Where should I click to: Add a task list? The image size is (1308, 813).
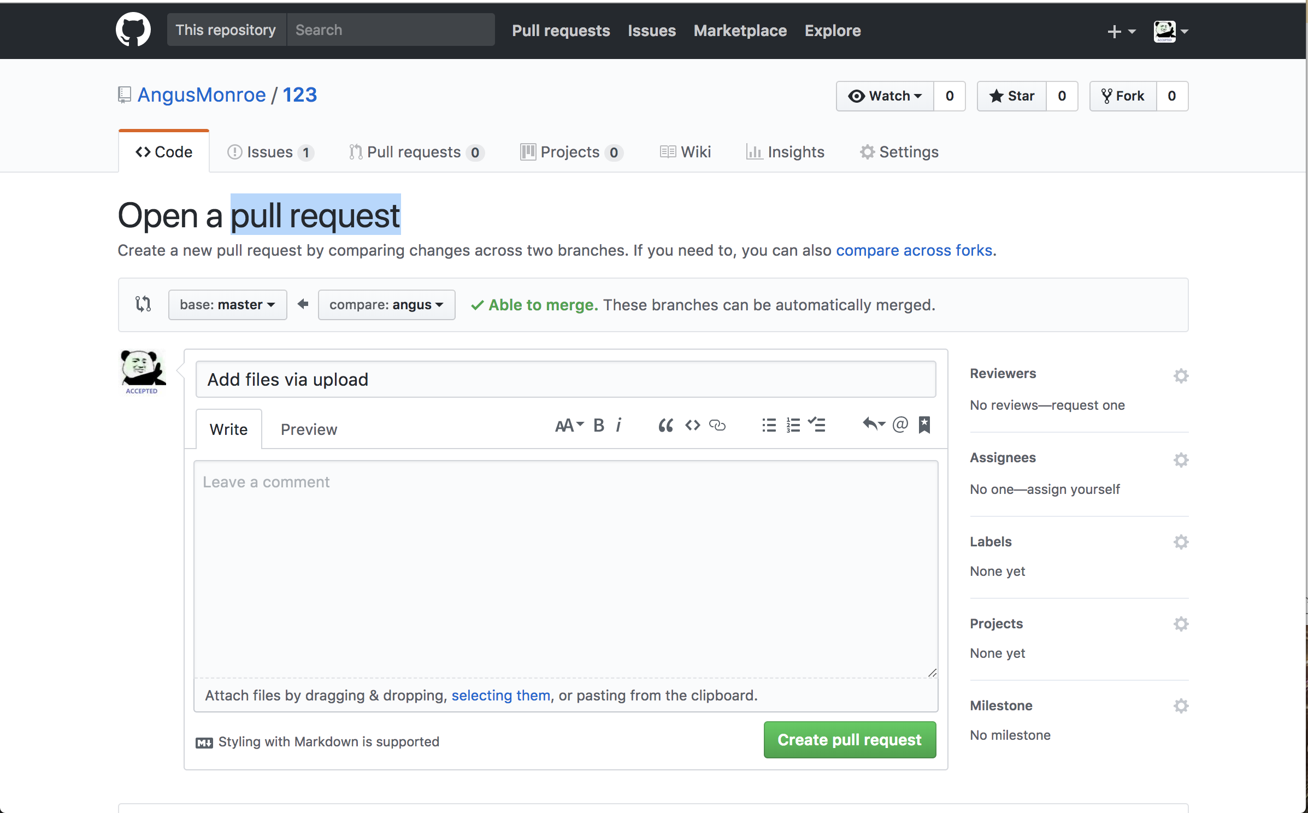[817, 425]
